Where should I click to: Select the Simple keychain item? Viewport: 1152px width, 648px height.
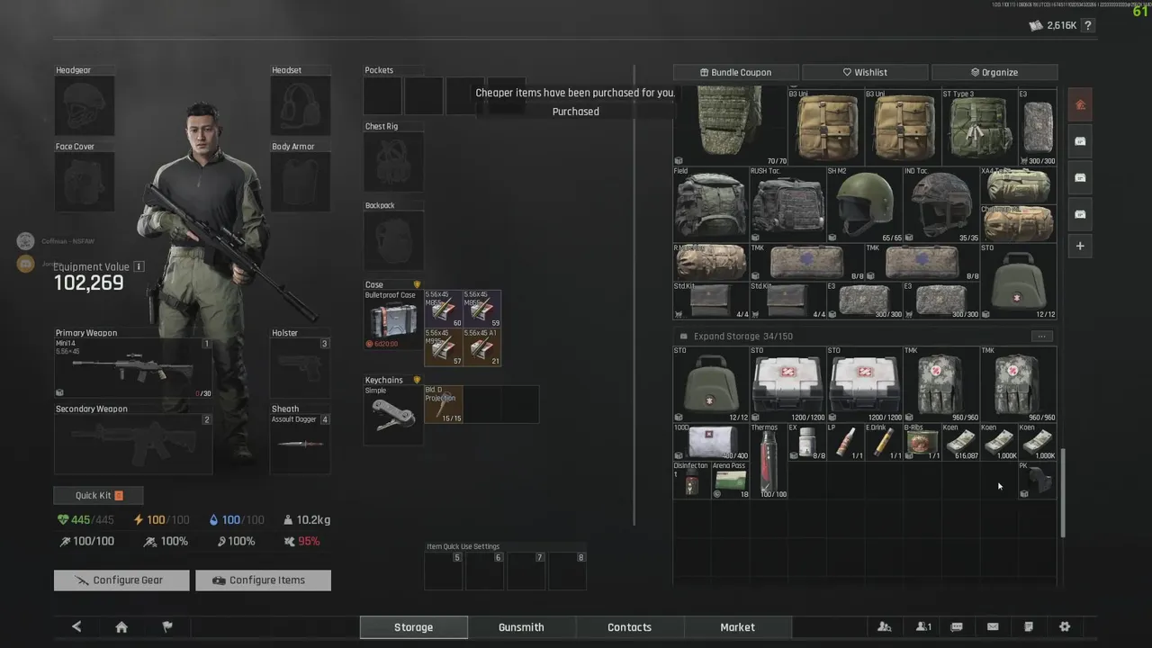393,415
